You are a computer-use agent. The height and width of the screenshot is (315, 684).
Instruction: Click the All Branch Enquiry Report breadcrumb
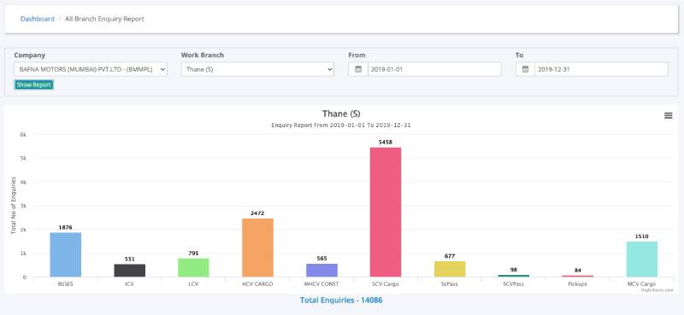point(104,19)
